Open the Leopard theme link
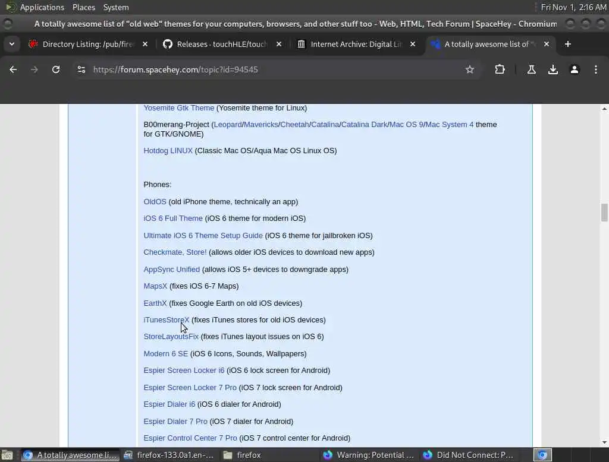 (x=228, y=125)
